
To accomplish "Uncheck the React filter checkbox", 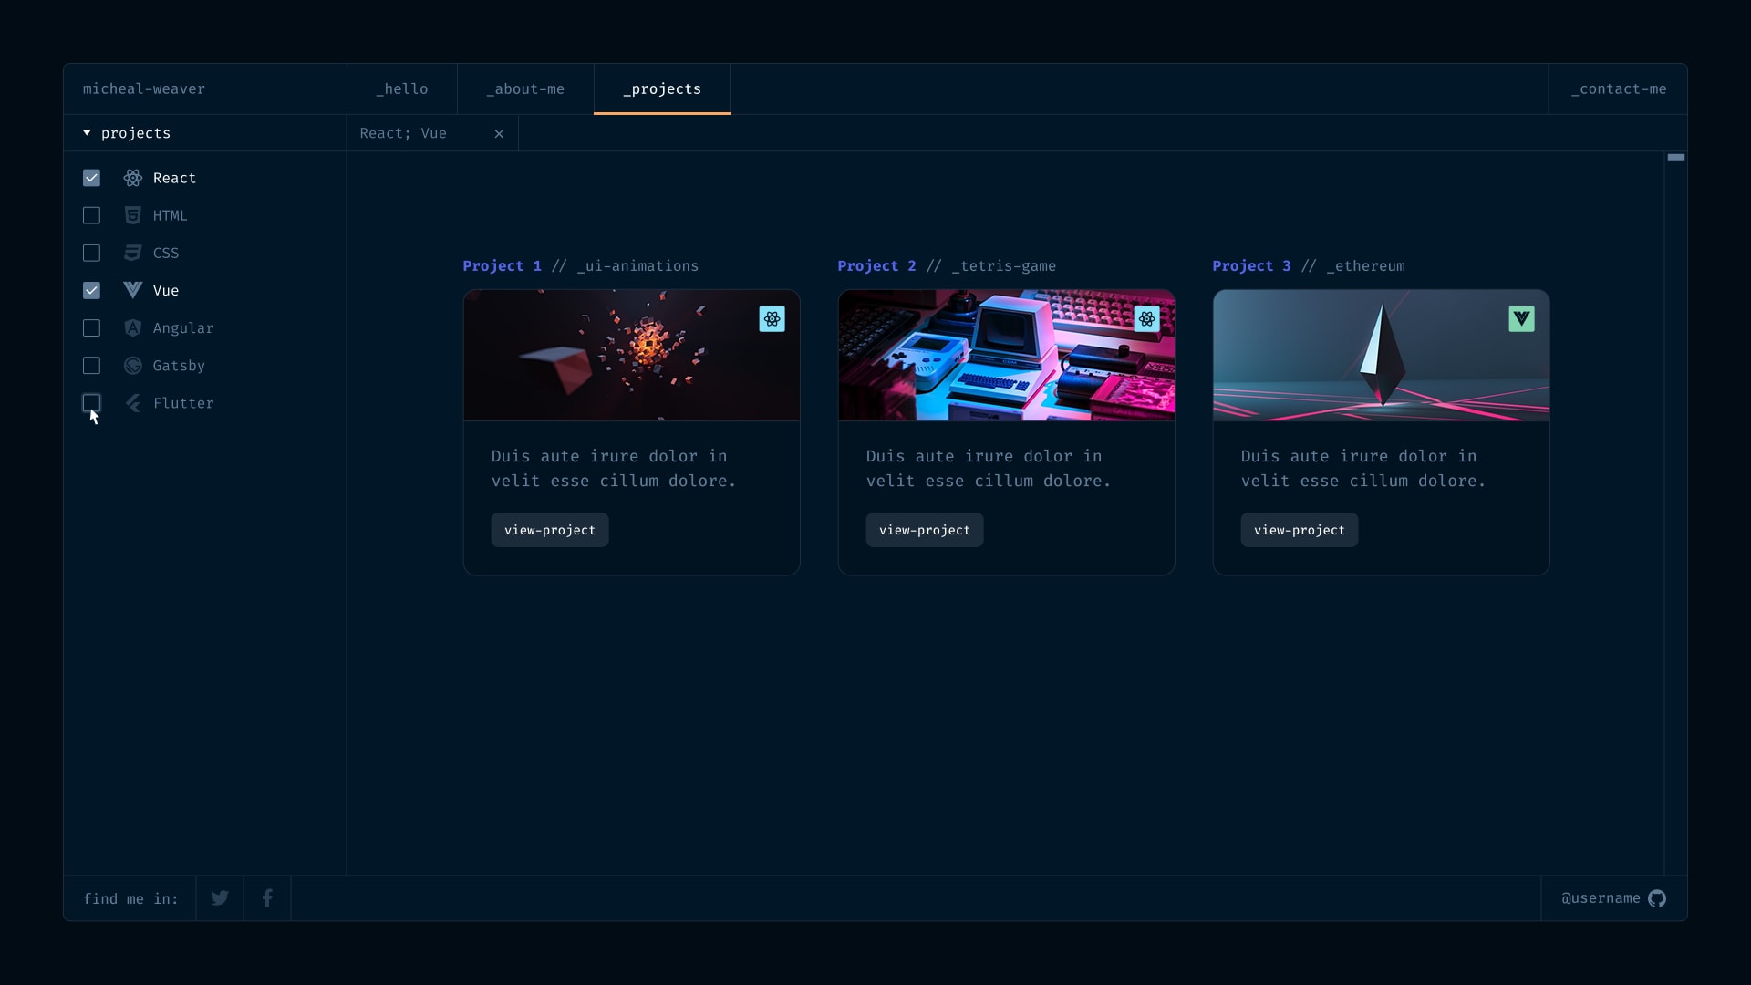I will (91, 178).
